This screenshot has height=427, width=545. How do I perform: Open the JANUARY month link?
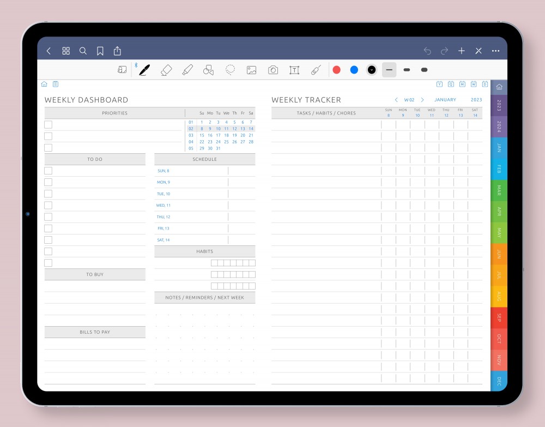tap(445, 100)
